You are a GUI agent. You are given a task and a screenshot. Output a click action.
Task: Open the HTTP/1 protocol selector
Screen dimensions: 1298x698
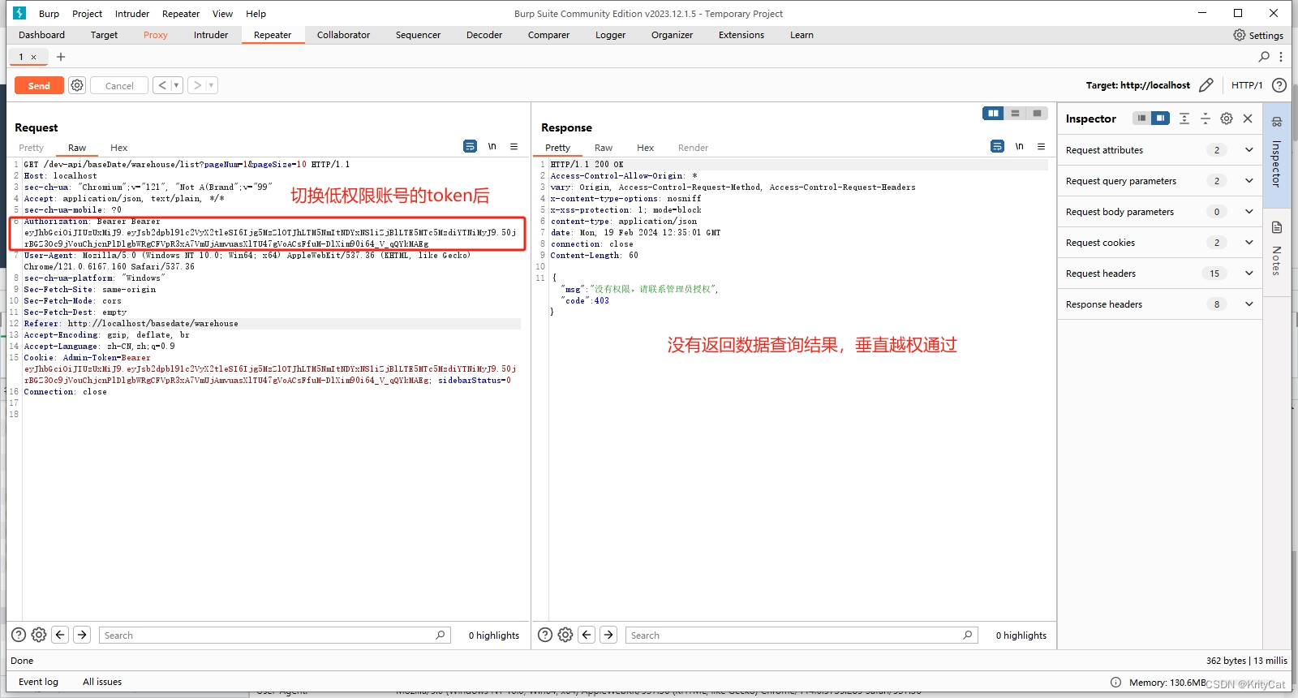(1247, 85)
